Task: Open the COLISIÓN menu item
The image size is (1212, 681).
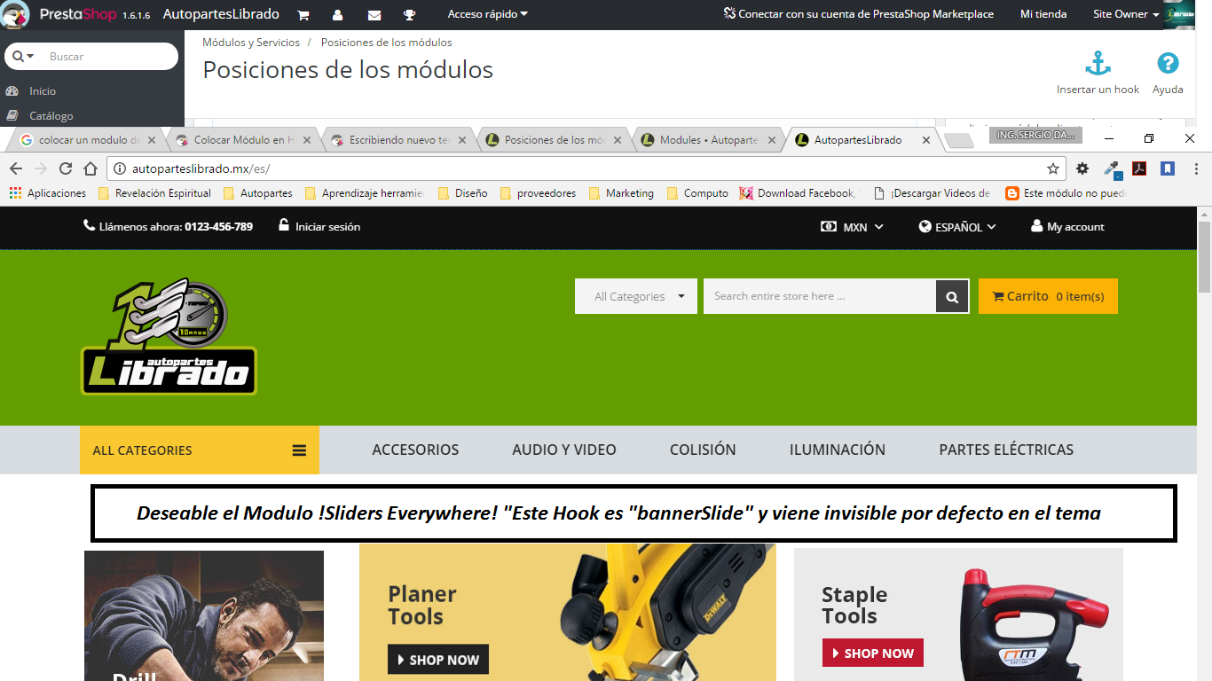Action: [x=703, y=450]
